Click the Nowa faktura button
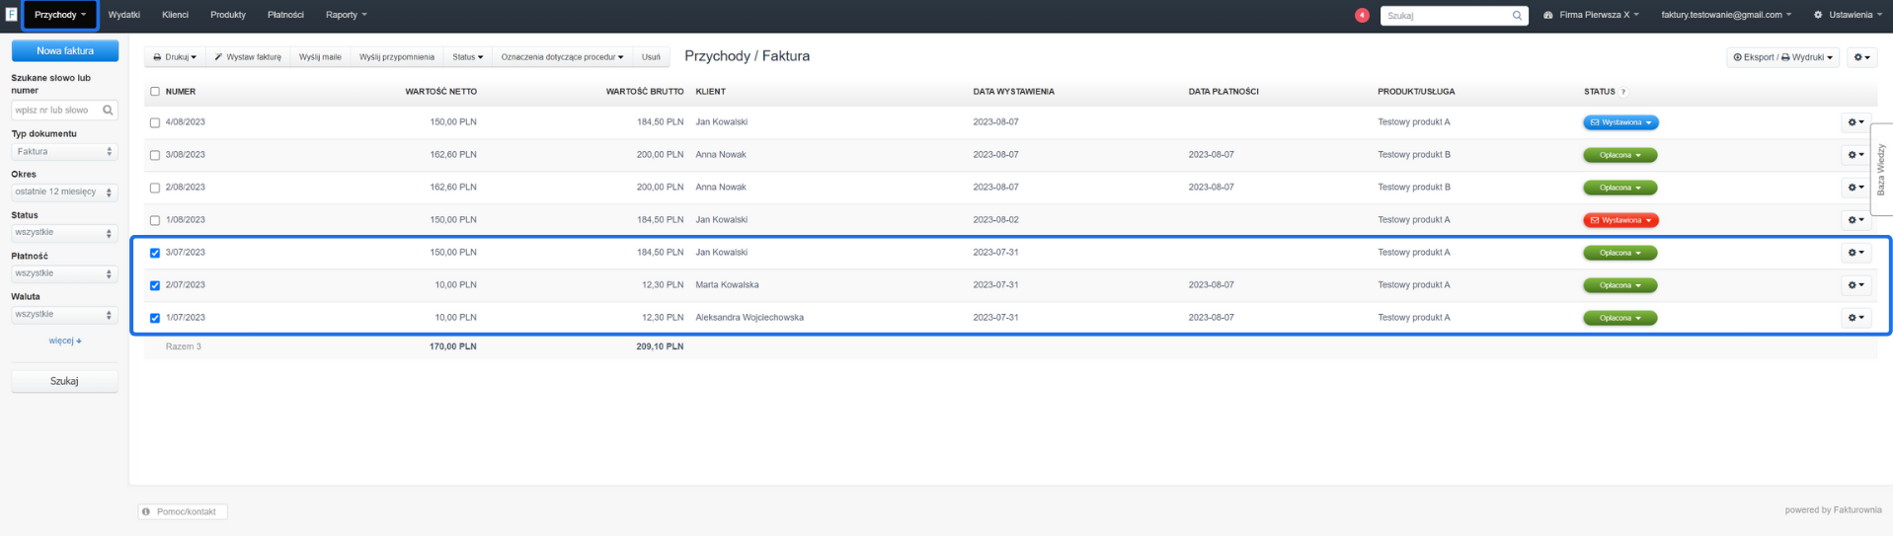 64,50
